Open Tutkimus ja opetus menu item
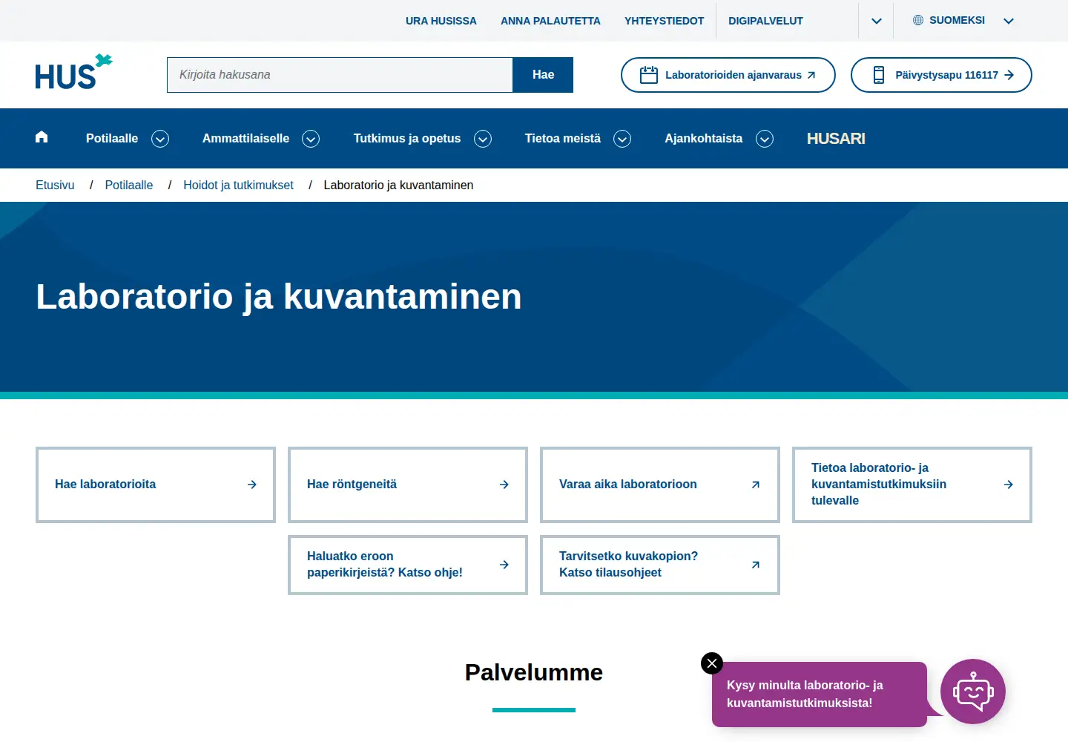1068x742 pixels. point(407,138)
